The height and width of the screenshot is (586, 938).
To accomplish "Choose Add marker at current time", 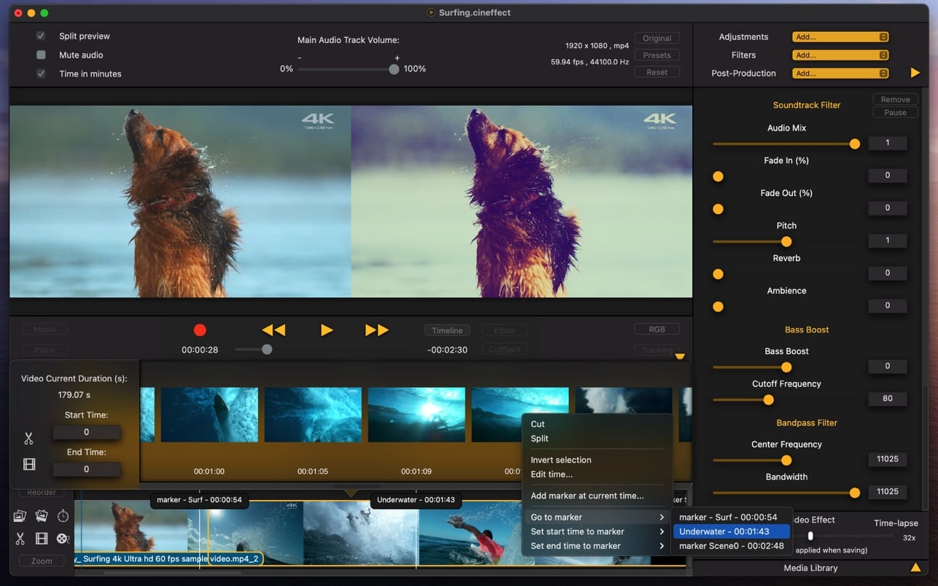I will tap(587, 496).
